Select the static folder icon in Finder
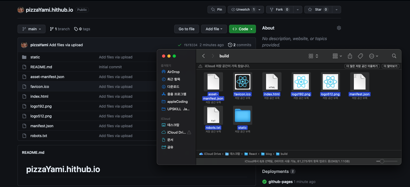This screenshot has width=410, height=187. coord(243,115)
